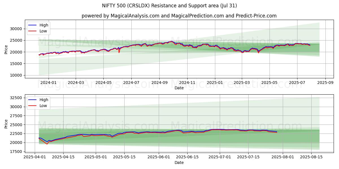Click the top chart x-axis tick '2025-03'
Image resolution: width=339 pixels, height=169 pixels.
pyautogui.click(x=242, y=83)
